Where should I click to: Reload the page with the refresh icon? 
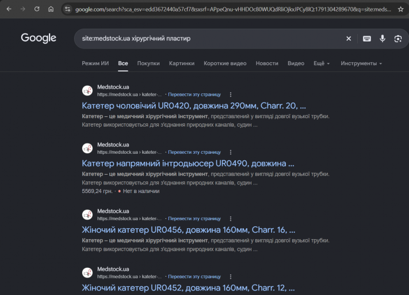(37, 9)
